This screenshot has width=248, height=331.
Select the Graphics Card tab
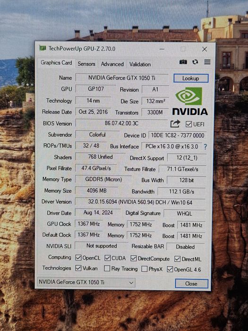coord(56,63)
